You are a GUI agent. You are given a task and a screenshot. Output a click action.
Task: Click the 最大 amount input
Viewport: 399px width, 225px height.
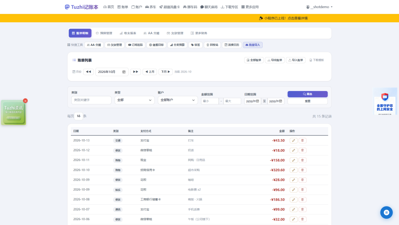[x=232, y=101]
